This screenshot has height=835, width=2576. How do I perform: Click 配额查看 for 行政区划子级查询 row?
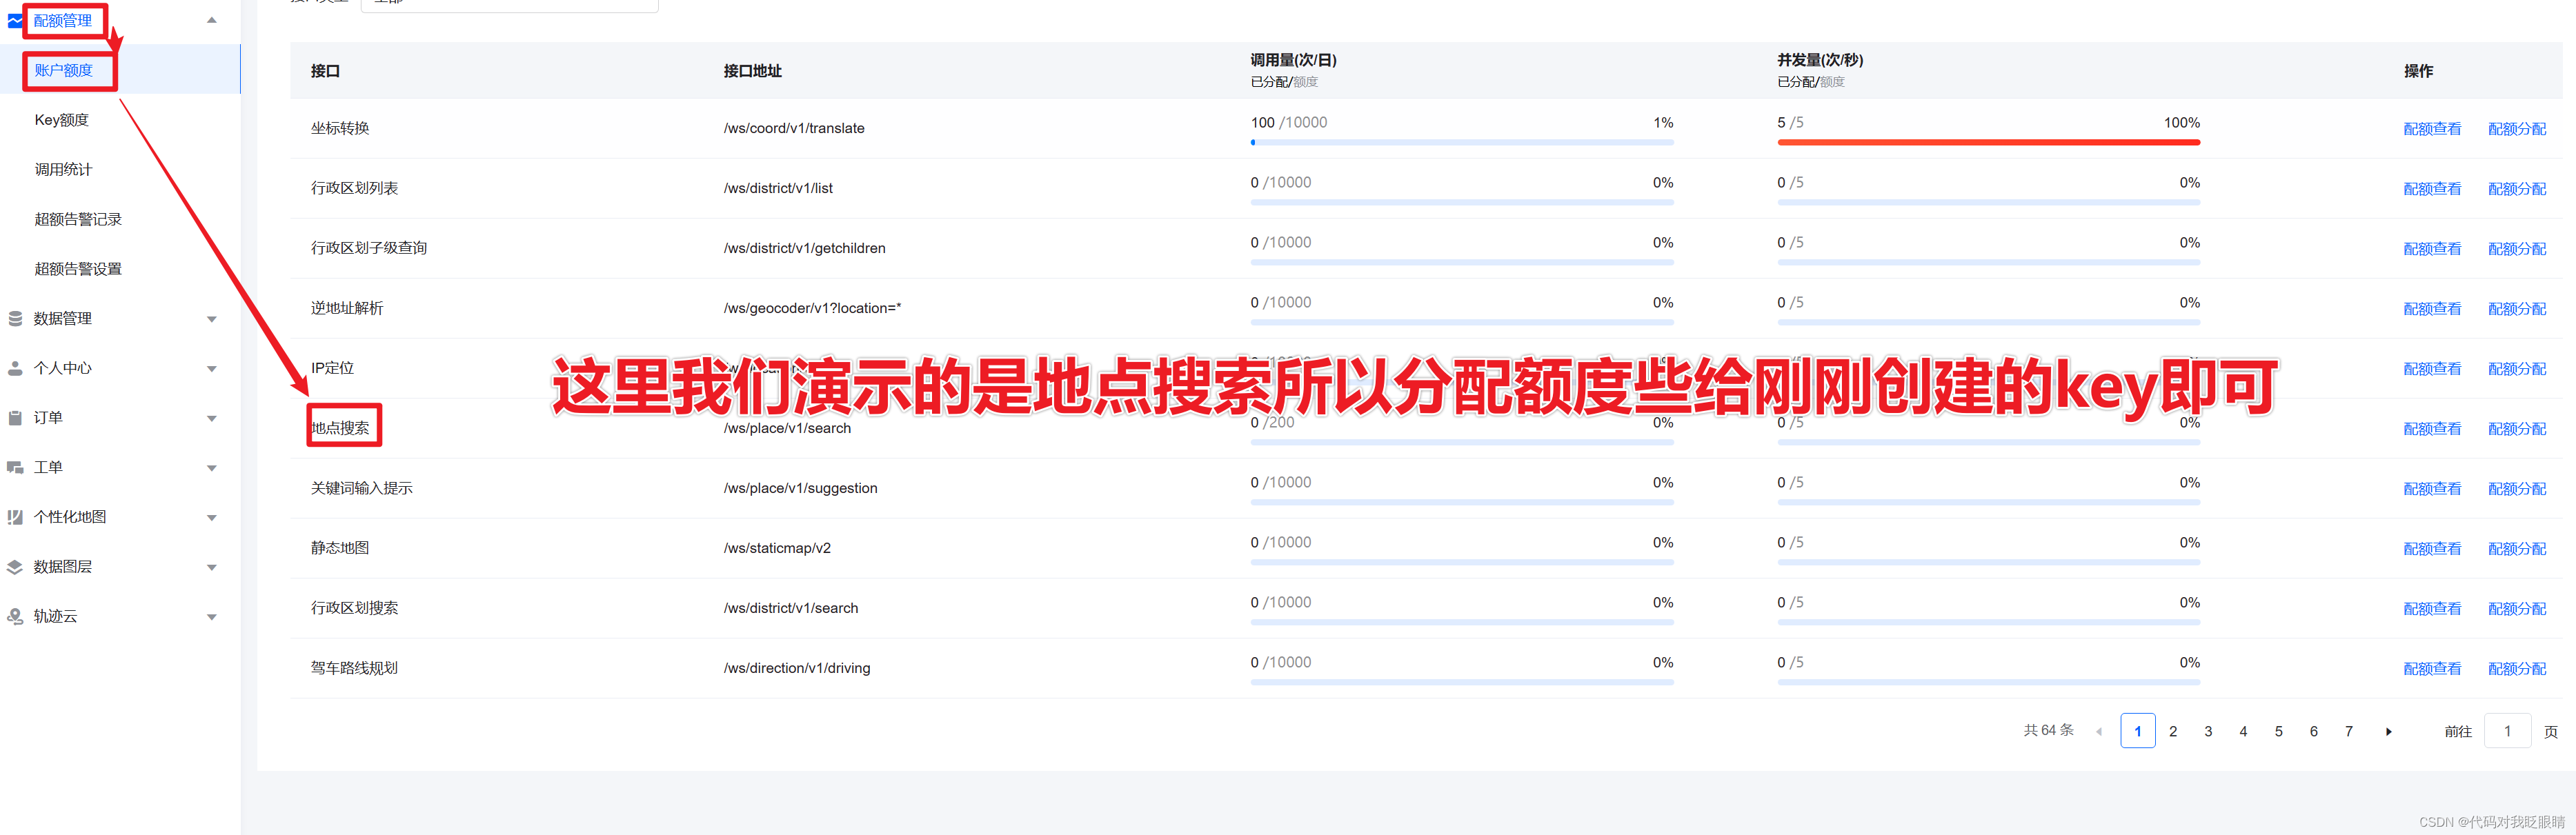point(2432,249)
